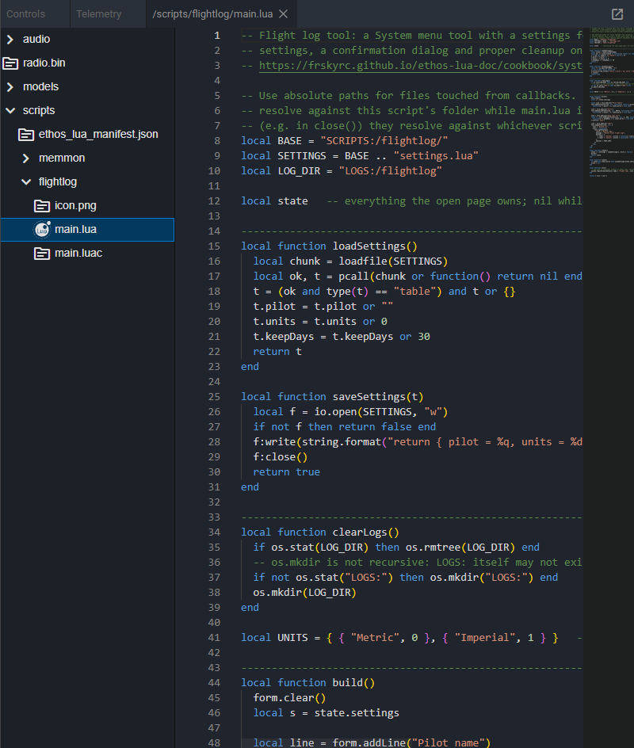Screen dimensions: 634x748
Task: Expand the memmon folder chevron
Action: click(x=26, y=158)
